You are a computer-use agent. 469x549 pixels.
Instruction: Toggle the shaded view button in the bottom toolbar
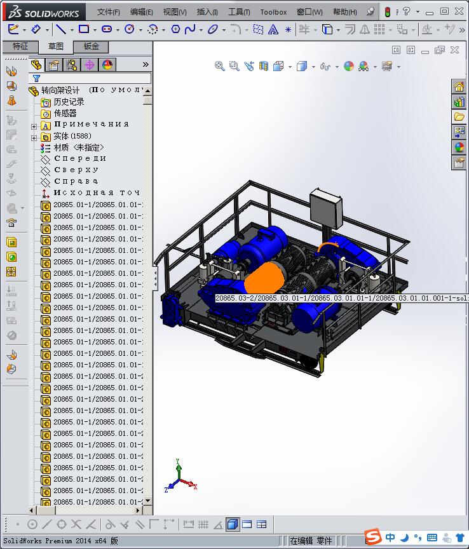[x=233, y=524]
